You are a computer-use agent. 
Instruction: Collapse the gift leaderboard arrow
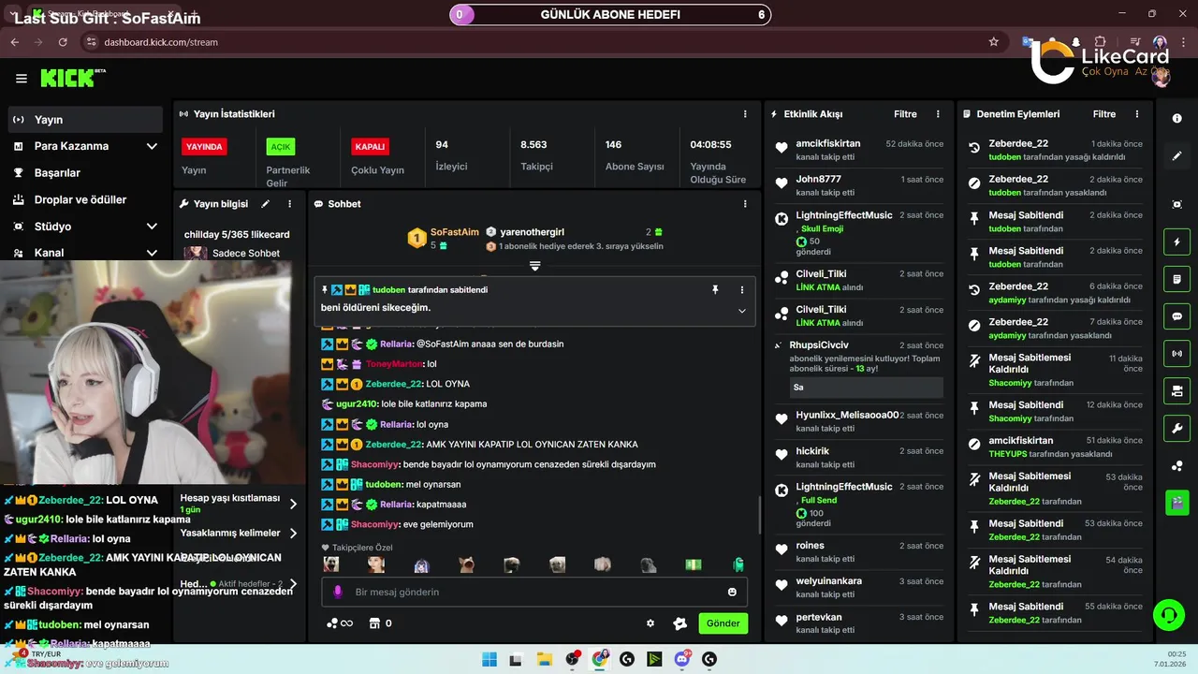pos(535,266)
